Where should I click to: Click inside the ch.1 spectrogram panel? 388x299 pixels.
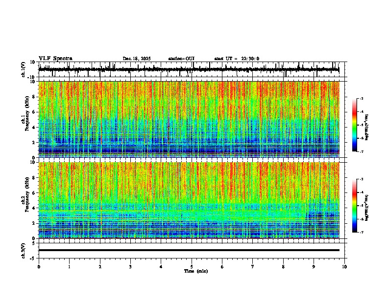189,119
